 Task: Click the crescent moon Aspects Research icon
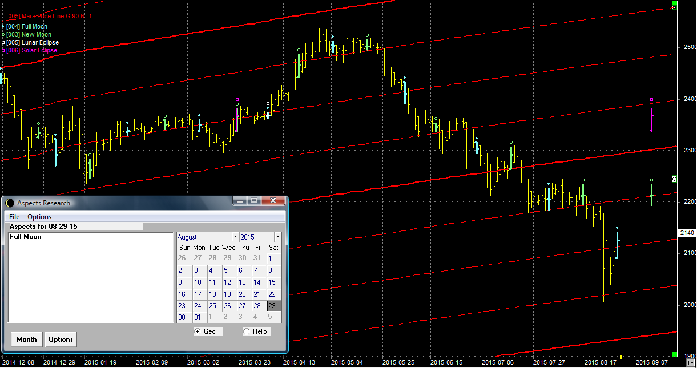(x=9, y=203)
